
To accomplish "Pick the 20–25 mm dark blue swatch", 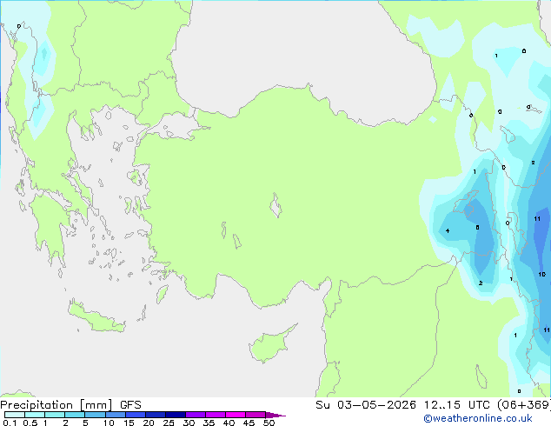I will [156, 415].
